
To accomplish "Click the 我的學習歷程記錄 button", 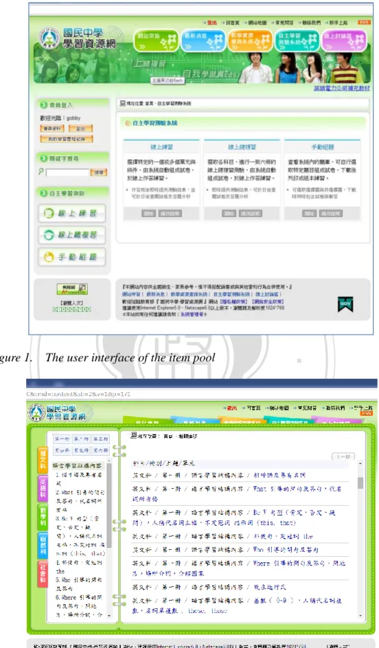I will tap(67, 139).
